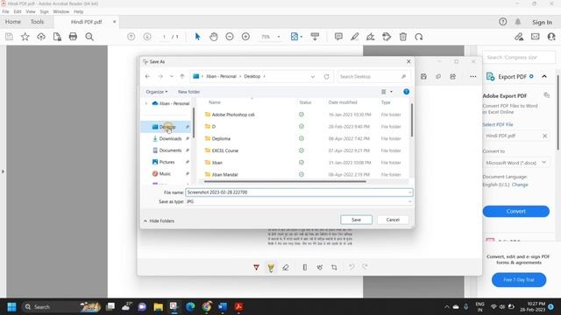Screen dimensions: 561x315
Task: Open the Organize dropdown menu
Action: pyautogui.click(x=156, y=92)
